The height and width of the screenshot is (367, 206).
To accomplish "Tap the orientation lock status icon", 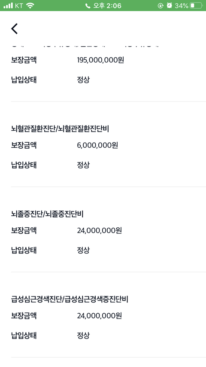I will [161, 6].
